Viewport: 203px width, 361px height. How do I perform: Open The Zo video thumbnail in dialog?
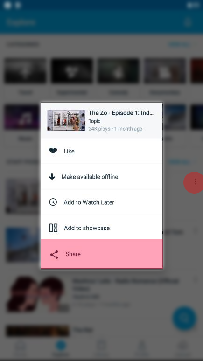click(66, 120)
